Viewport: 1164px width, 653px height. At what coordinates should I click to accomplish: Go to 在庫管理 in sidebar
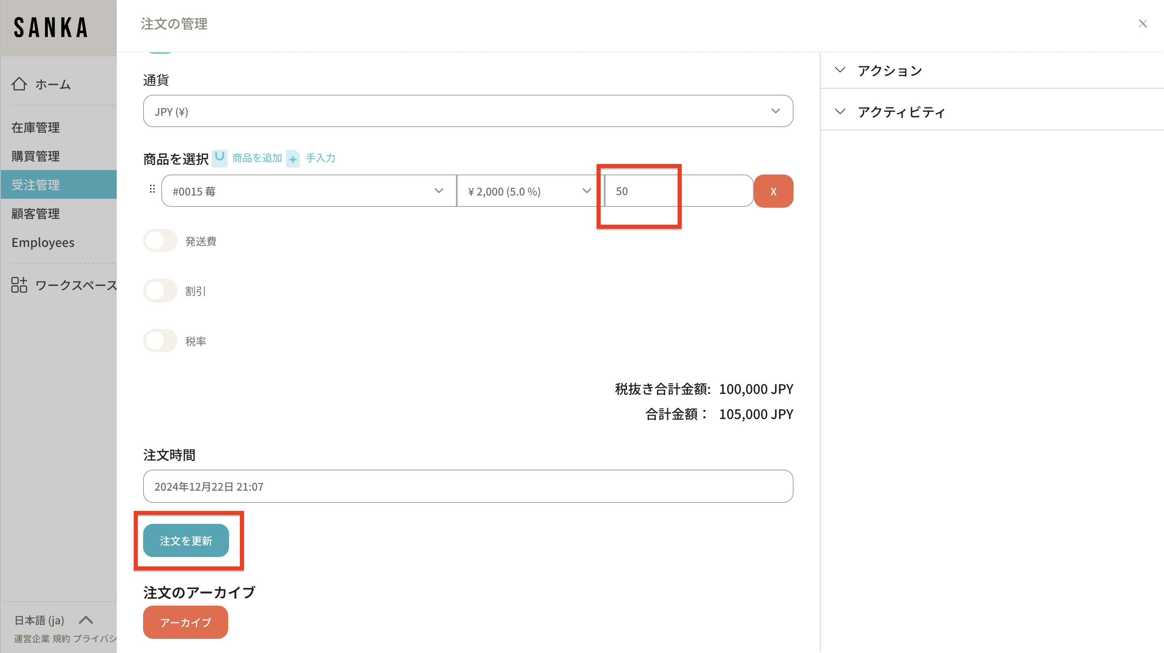(x=36, y=128)
